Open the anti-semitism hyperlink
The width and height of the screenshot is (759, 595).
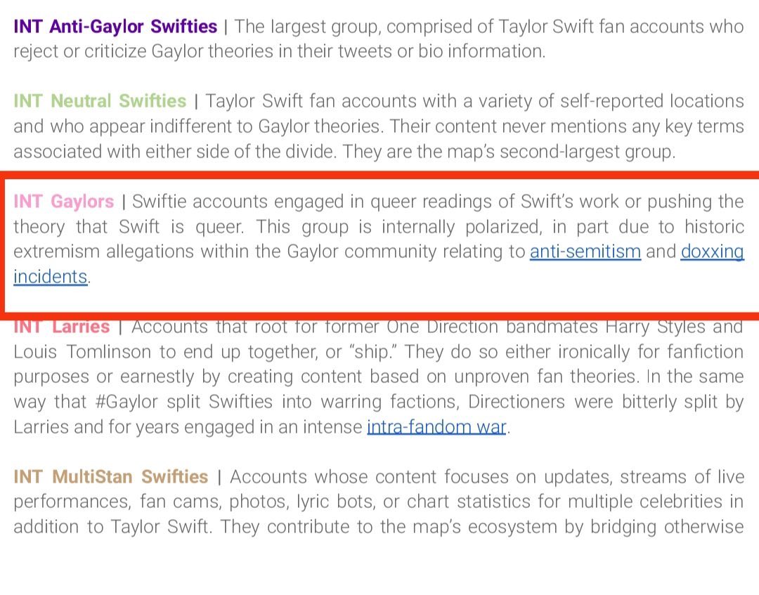point(585,251)
